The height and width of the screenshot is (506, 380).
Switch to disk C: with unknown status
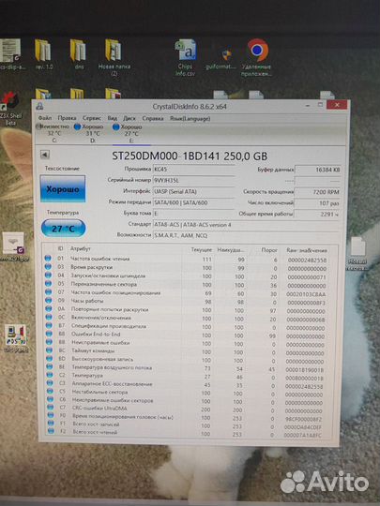pyautogui.click(x=53, y=133)
